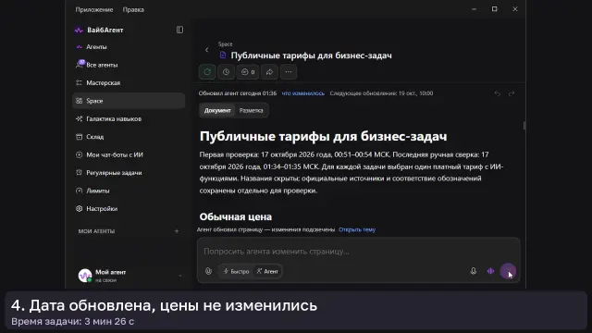This screenshot has height=333, width=592.
Task: Click the Лимиты gauge icon
Action: point(79,191)
